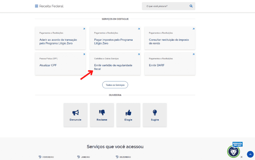Open 'Emitir certidão de regularidade fiscal' service
Screen dimensions: 255x160
point(113,67)
